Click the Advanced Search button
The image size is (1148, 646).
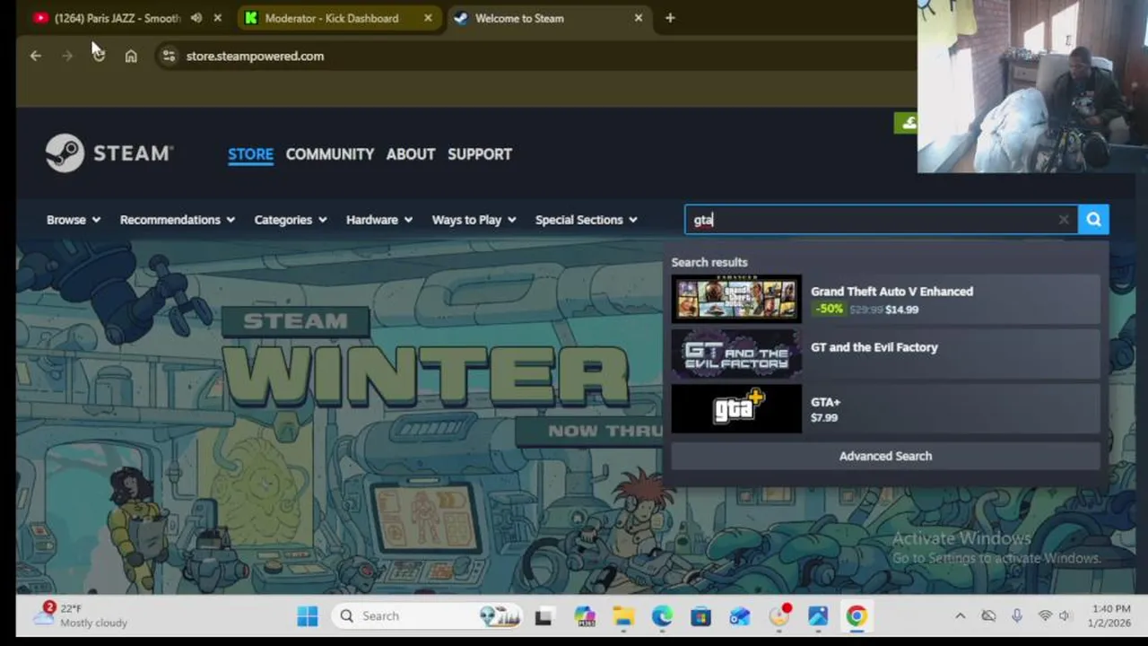coord(886,456)
